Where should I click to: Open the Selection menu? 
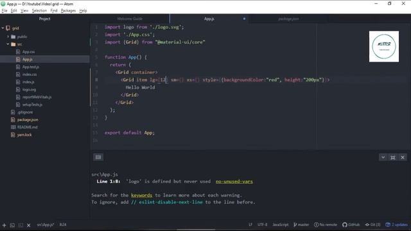[39, 11]
